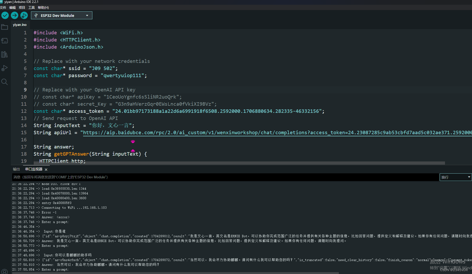Viewport: 472px width, 274px height.
Task: Open the Debug panel in the sidebar
Action: point(5,68)
